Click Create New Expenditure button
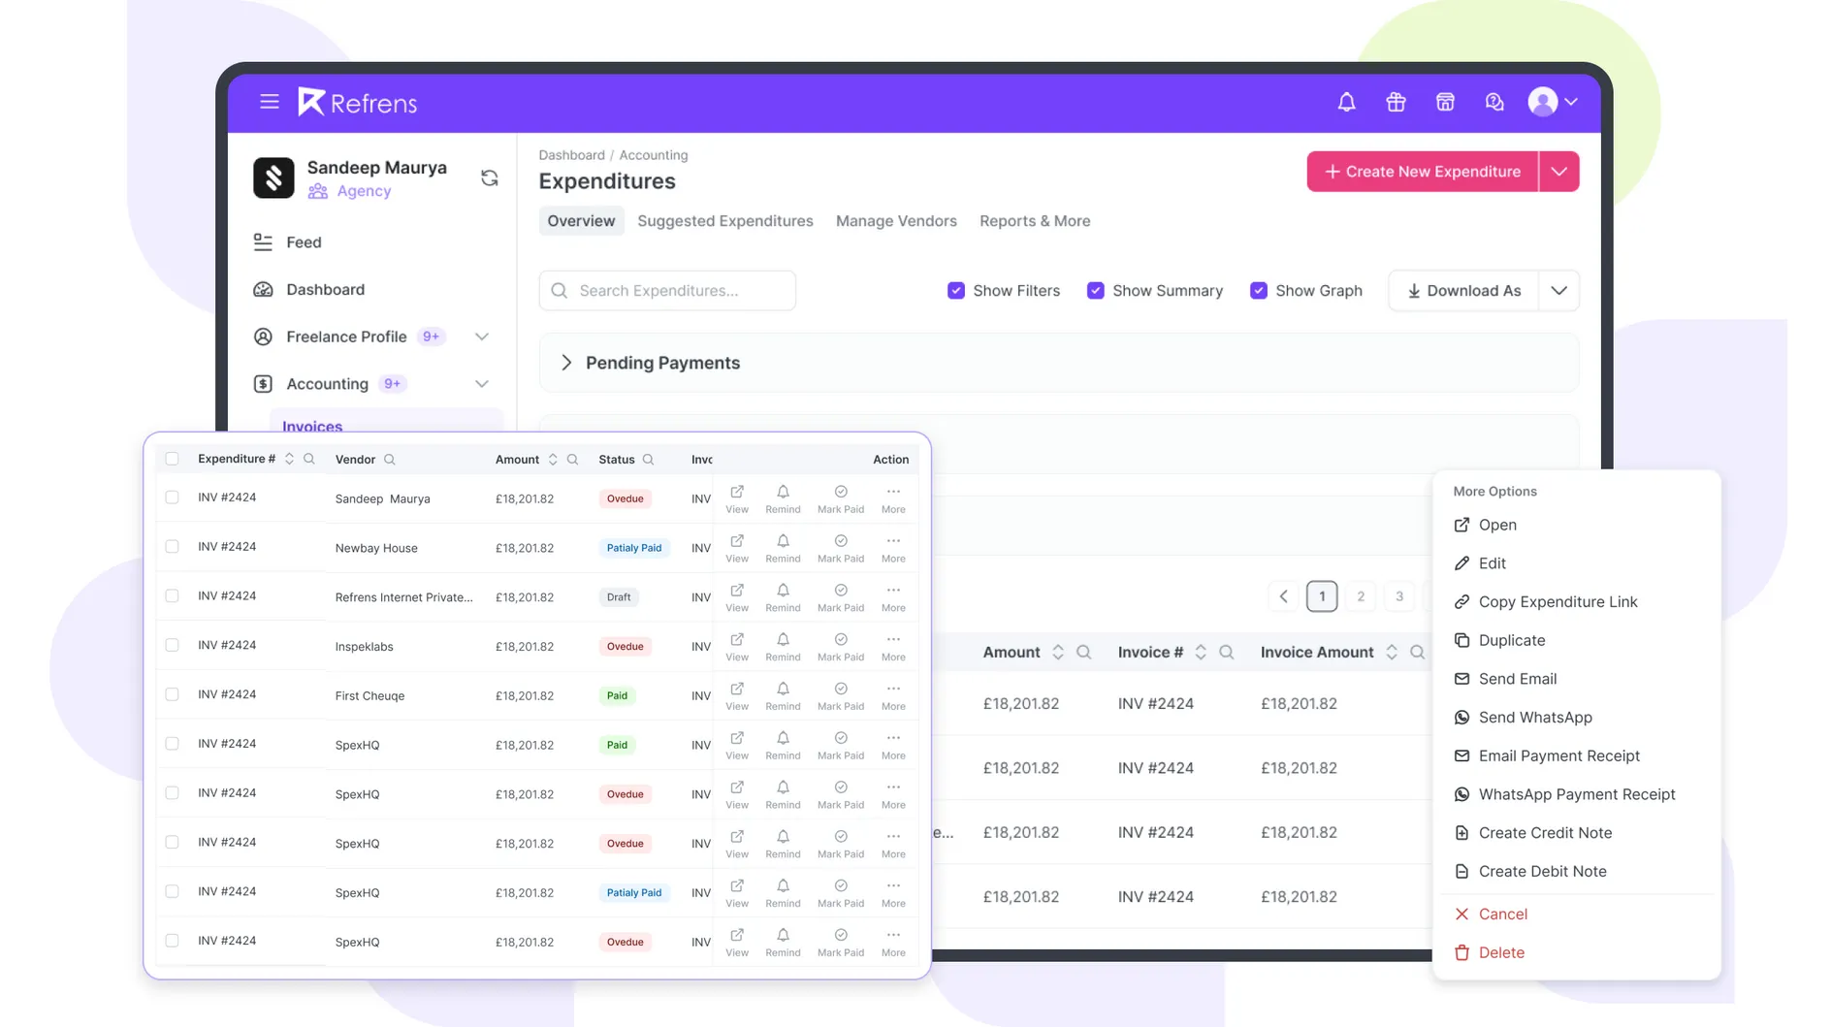 point(1422,172)
